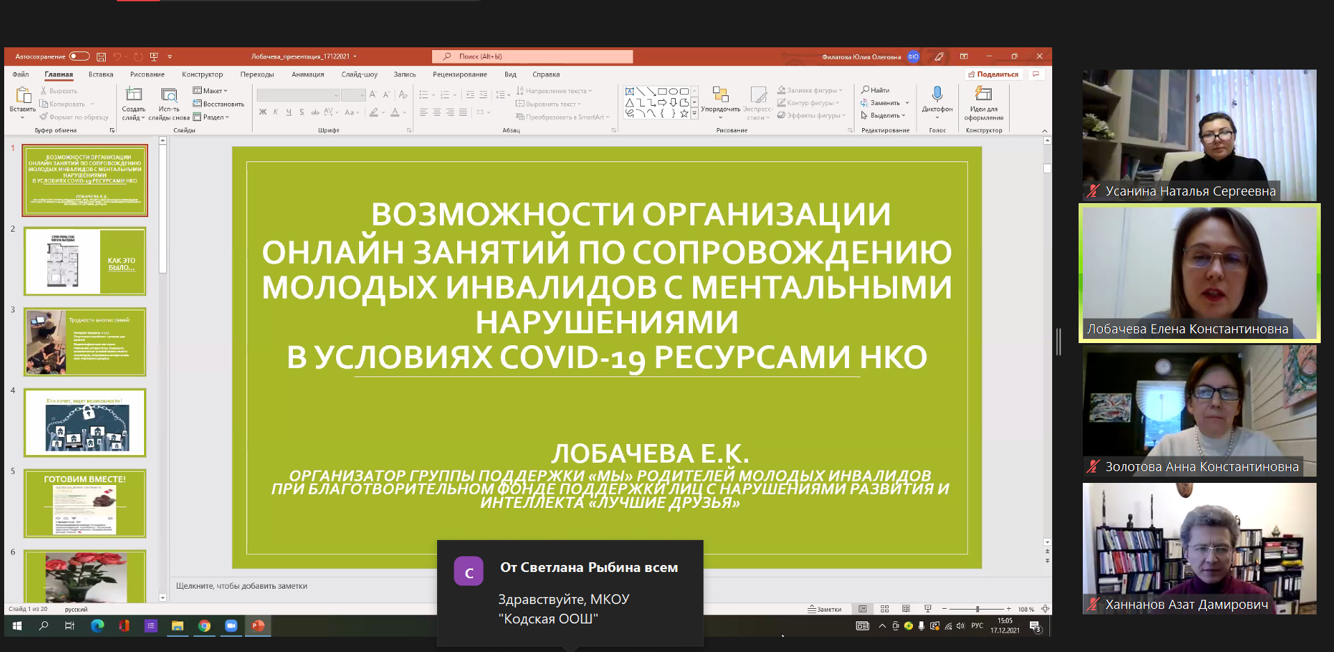Click the bulleted list icon
Viewport: 1334px width, 652px height.
(x=424, y=95)
